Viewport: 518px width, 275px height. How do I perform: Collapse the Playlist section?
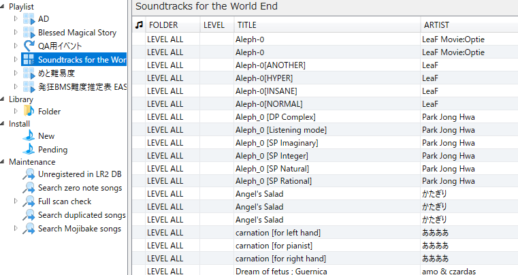tap(2, 7)
